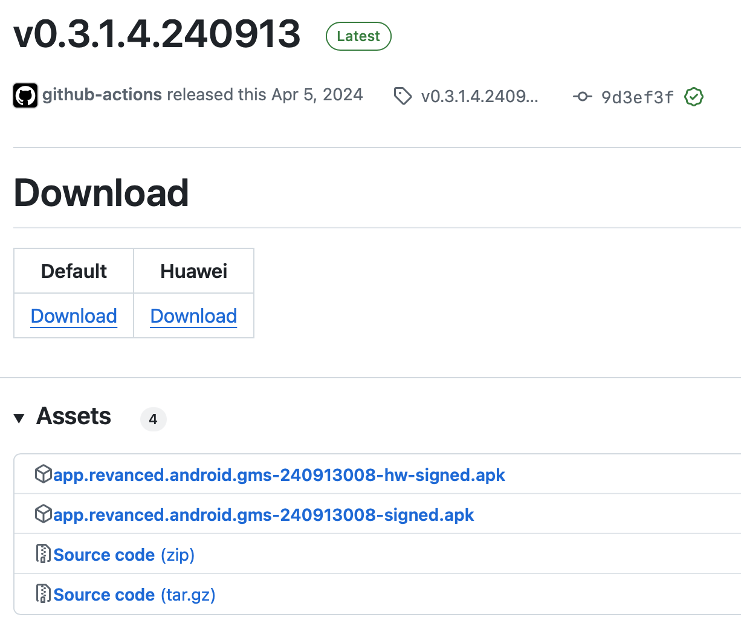Open the github-actions author profile link

102,95
